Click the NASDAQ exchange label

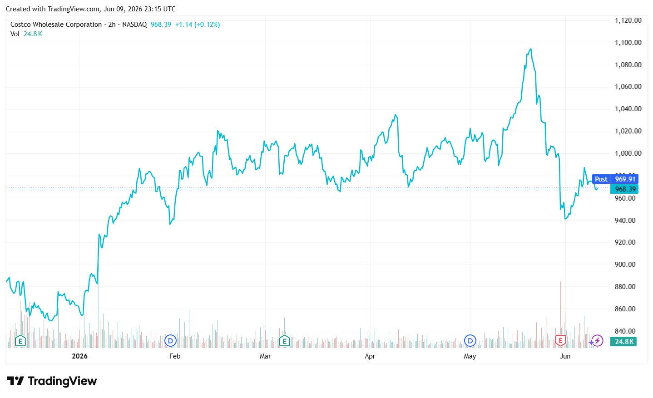[x=134, y=25]
